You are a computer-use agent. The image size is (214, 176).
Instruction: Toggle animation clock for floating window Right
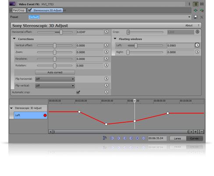197,52
